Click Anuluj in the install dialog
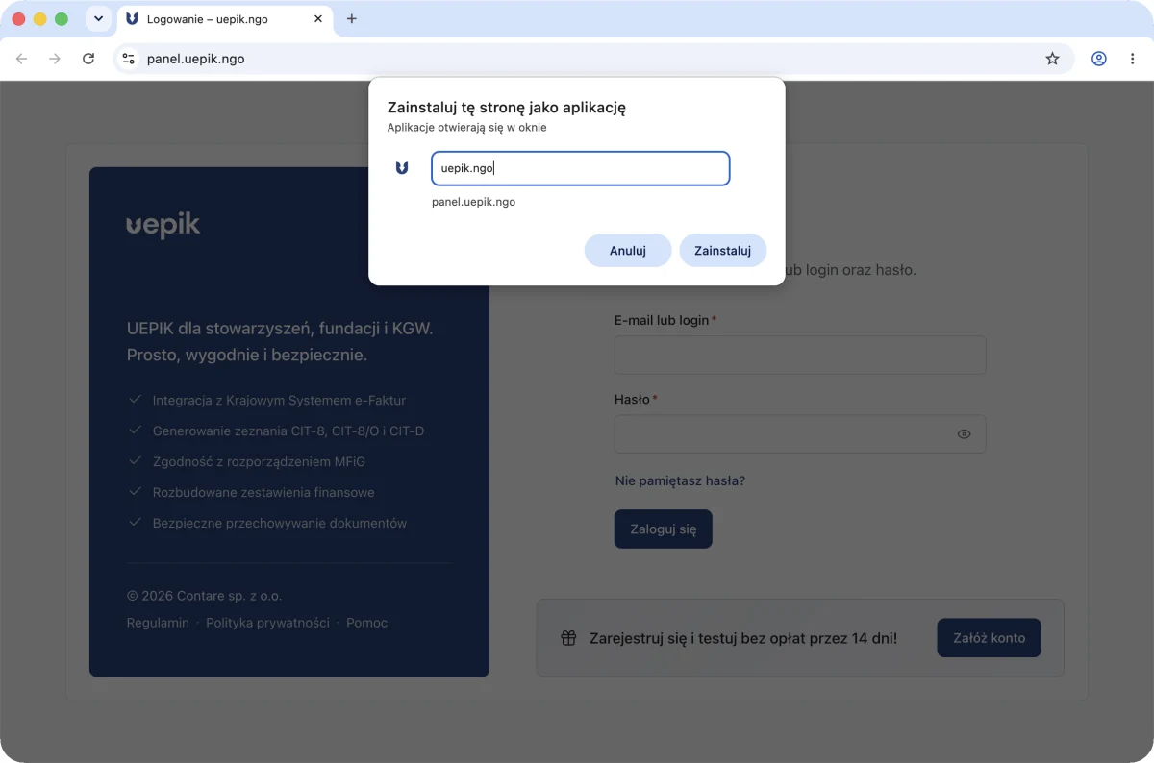Viewport: 1154px width, 763px height. click(x=627, y=251)
